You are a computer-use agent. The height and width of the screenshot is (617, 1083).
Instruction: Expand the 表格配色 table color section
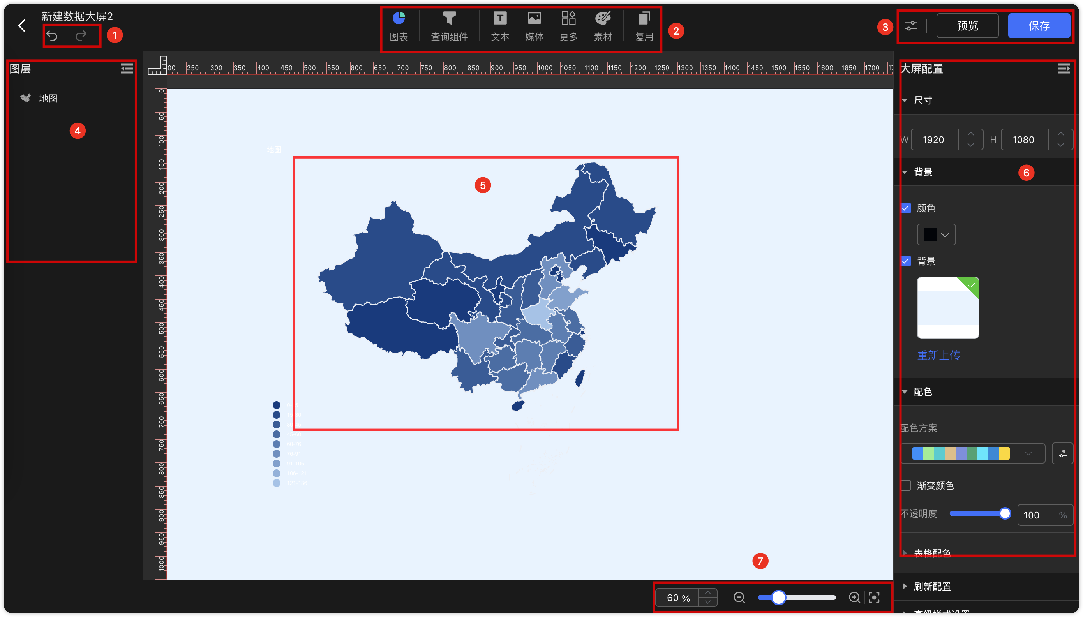[905, 553]
